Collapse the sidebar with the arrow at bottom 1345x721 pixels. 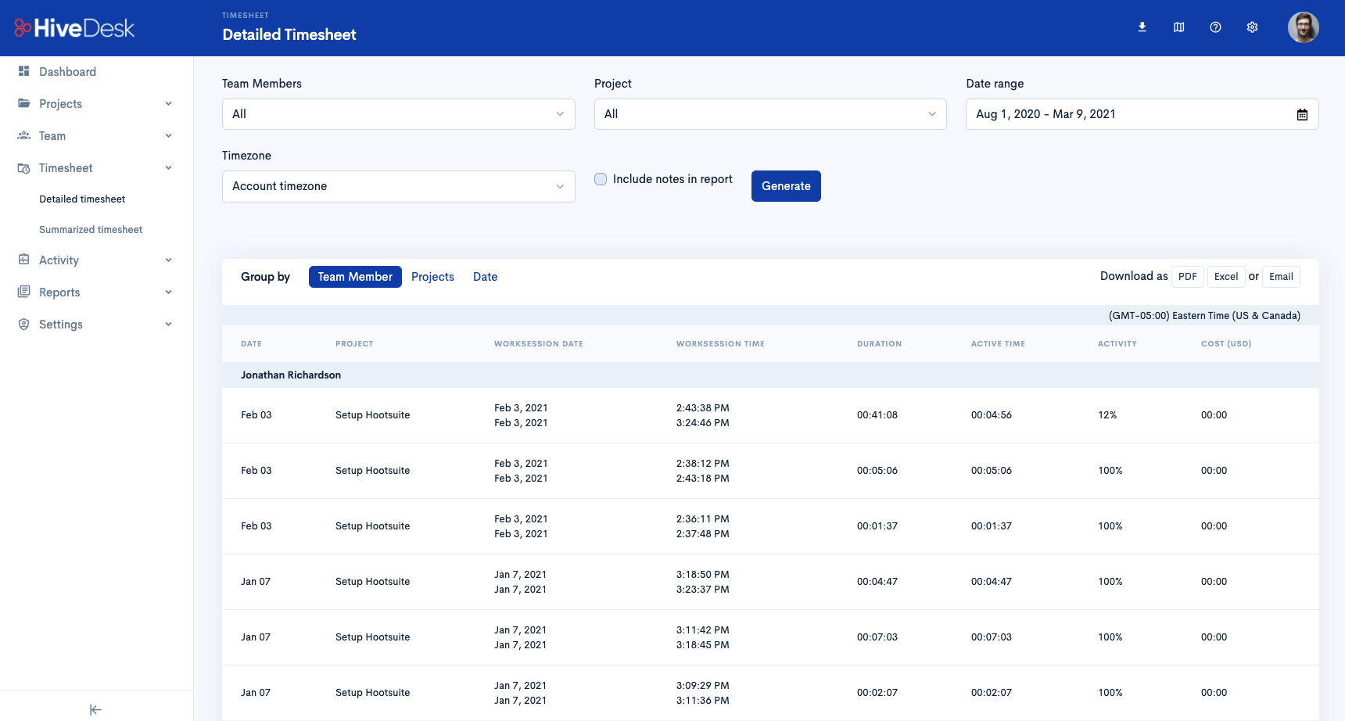(95, 709)
